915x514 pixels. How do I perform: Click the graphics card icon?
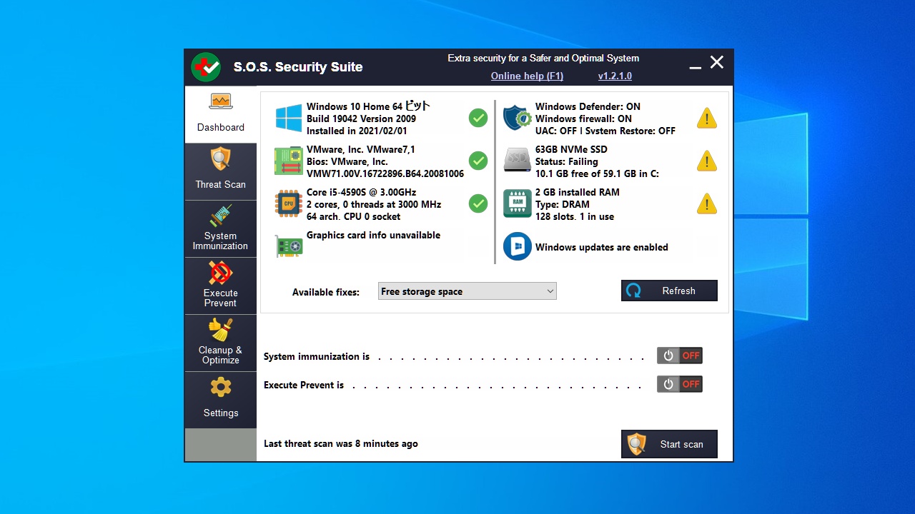pos(289,247)
